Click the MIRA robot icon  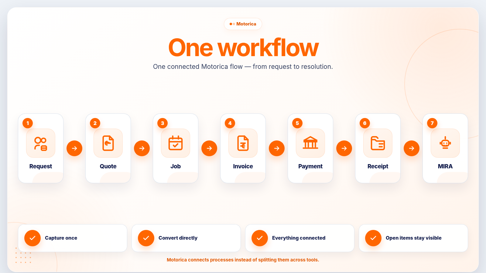[445, 143]
